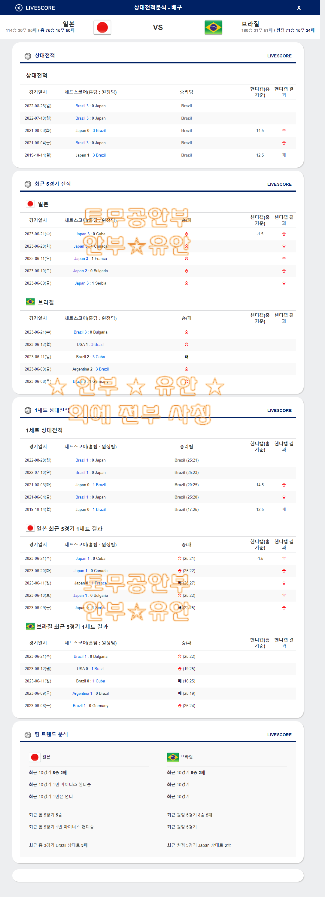Click Brazil flag in team trend analysis
Viewport: 325px width, 897px height.
173,757
